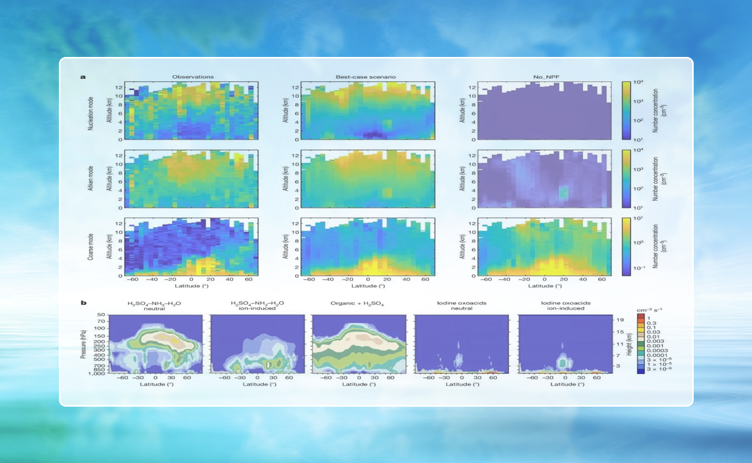Image resolution: width=752 pixels, height=463 pixels.
Task: Click the Organic + H2SO4 contour plot
Action: pos(359,344)
